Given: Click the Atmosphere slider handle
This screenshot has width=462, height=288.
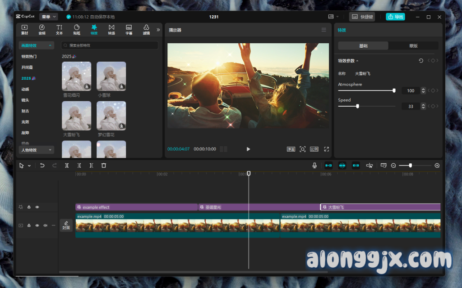Looking at the screenshot, I should click(394, 90).
